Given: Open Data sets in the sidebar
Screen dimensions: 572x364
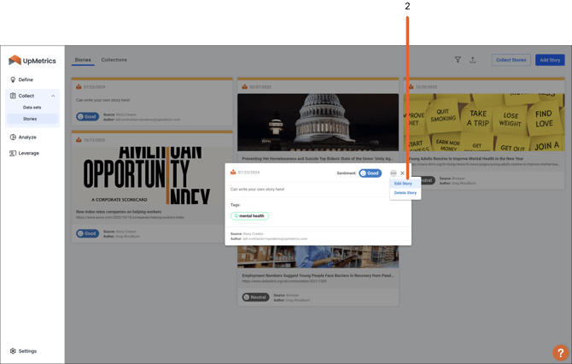Looking at the screenshot, I should [x=32, y=108].
